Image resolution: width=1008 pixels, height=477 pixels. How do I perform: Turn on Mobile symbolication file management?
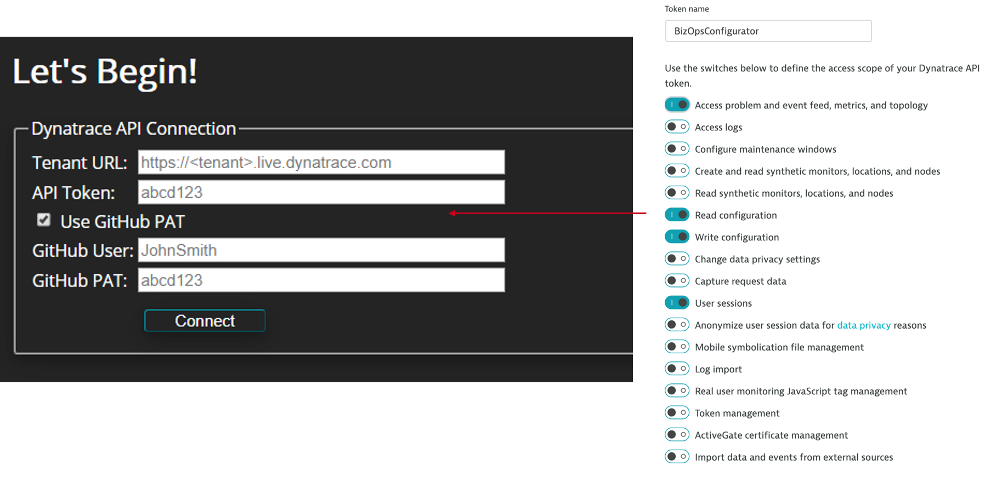(x=677, y=347)
